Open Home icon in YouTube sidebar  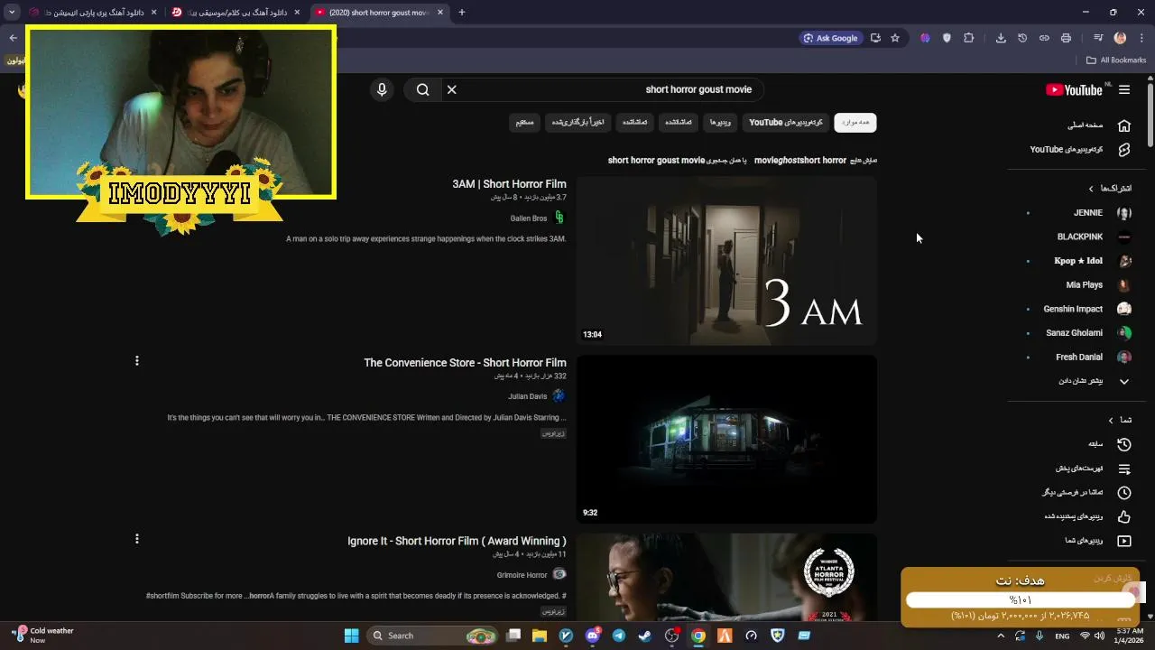point(1123,125)
